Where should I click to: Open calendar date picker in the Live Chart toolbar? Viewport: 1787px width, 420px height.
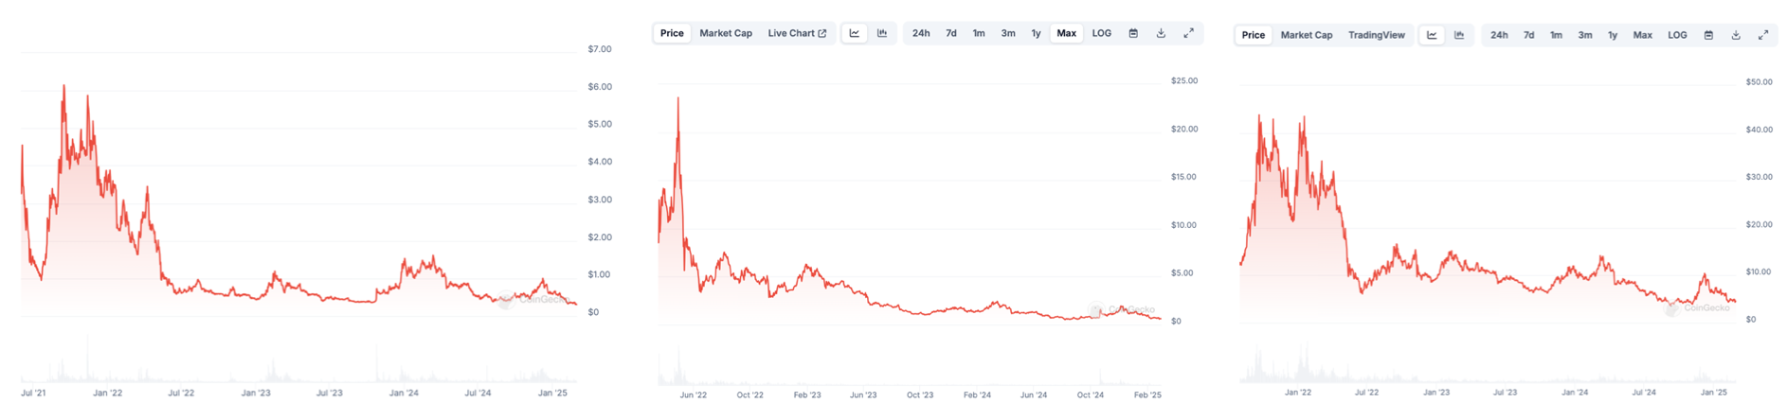(1133, 33)
